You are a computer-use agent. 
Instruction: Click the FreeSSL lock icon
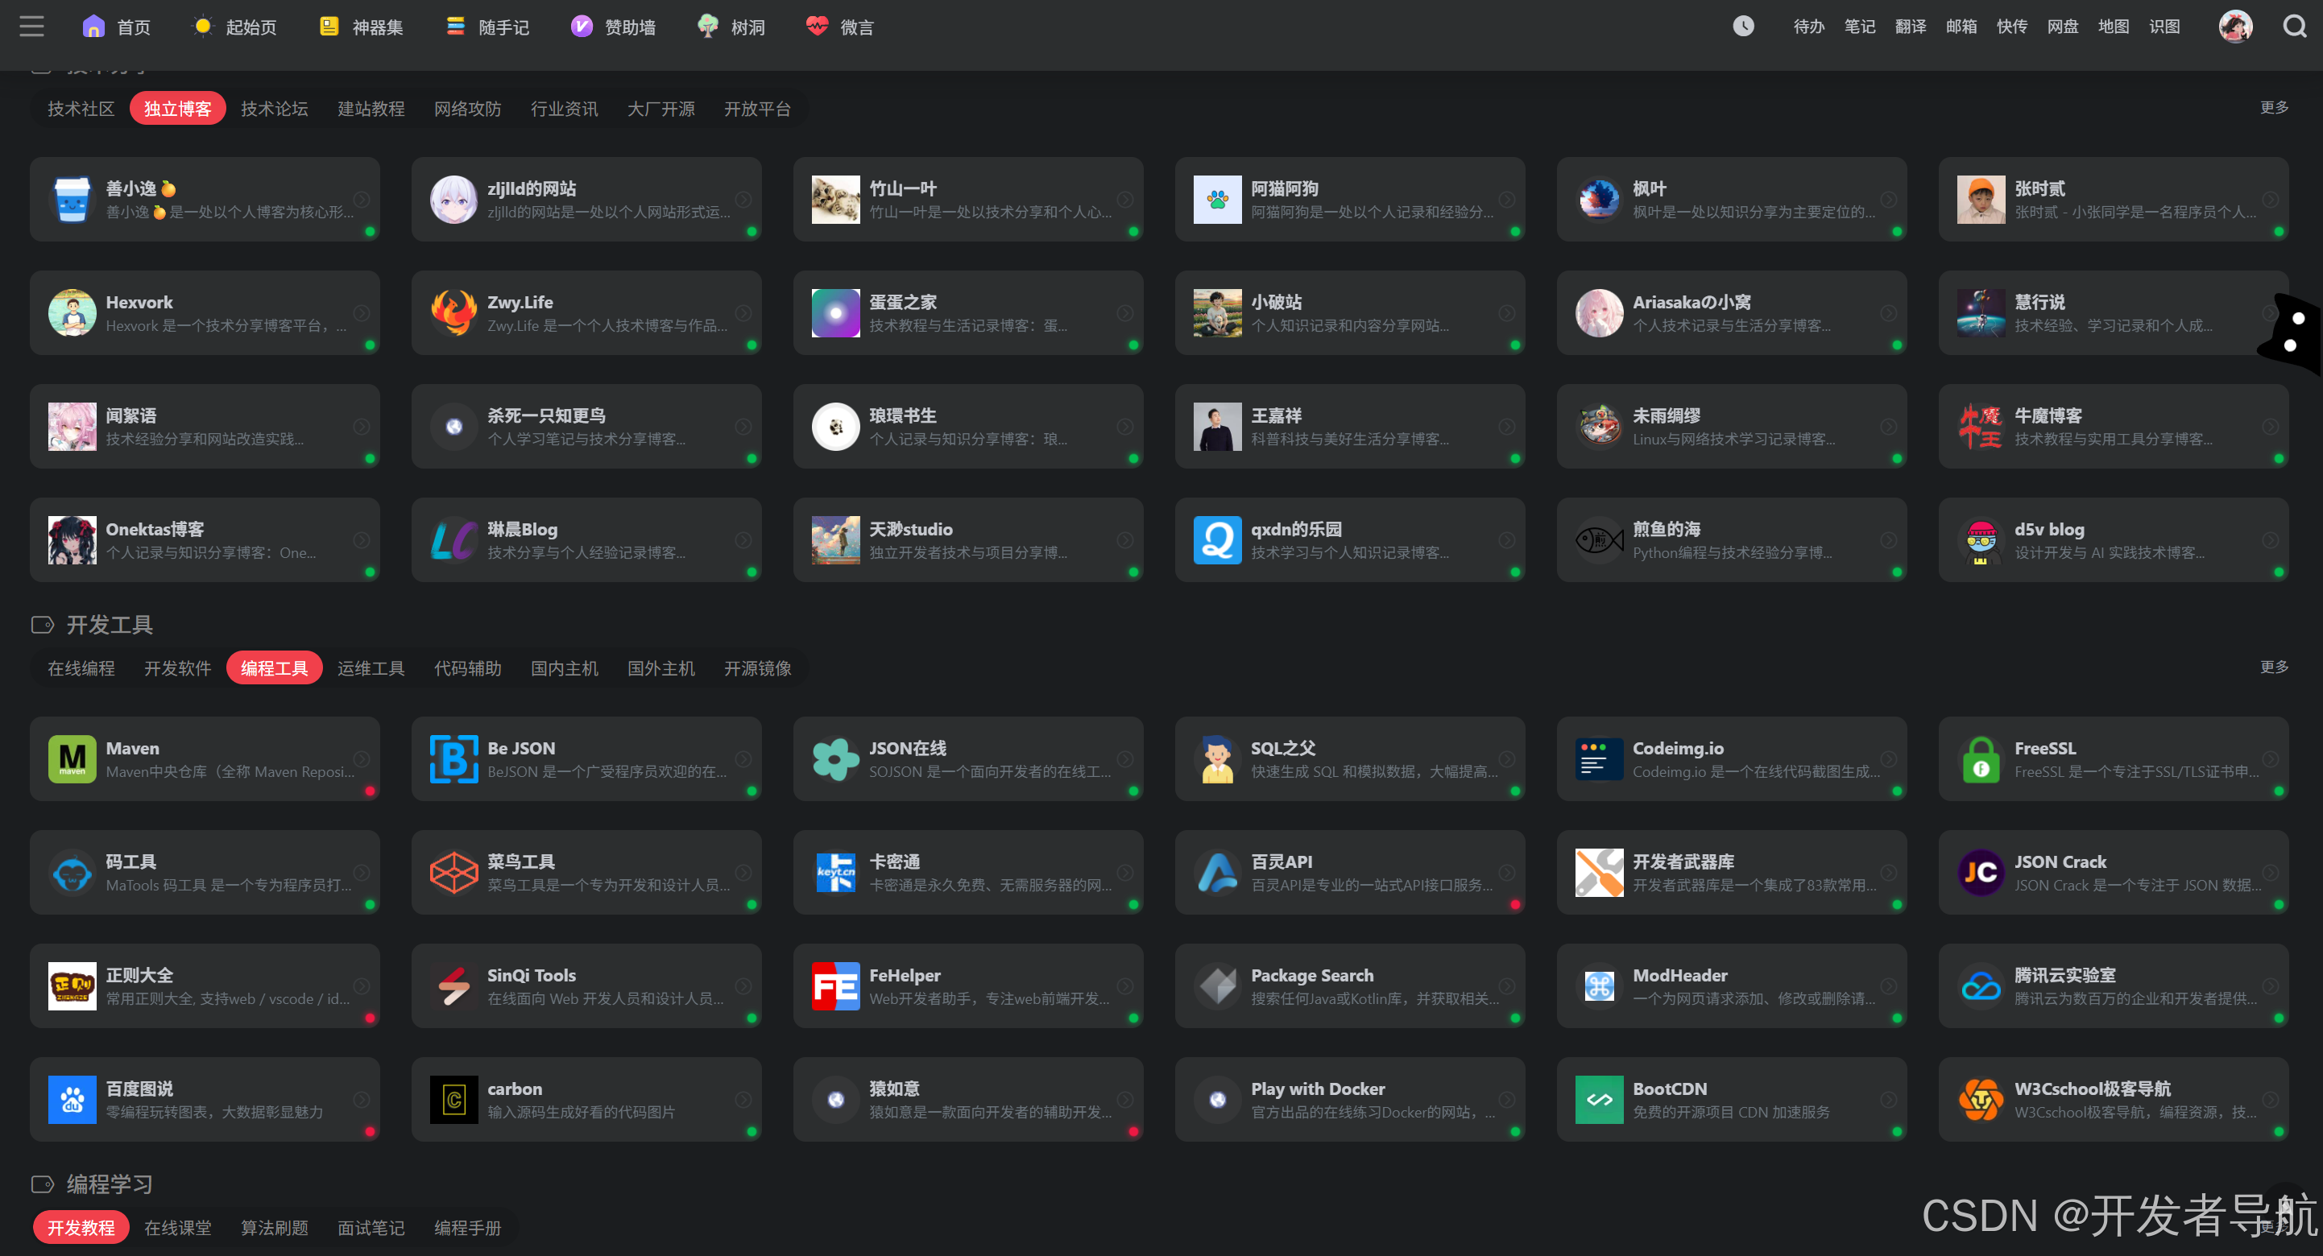click(x=1981, y=759)
